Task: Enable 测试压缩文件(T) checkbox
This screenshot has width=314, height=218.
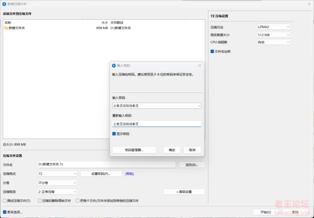Action: [5, 201]
